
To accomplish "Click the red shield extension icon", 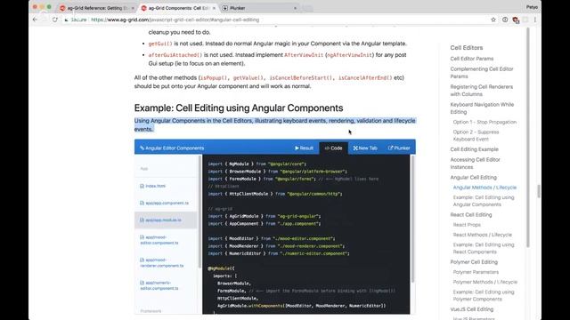I will click(x=516, y=20).
